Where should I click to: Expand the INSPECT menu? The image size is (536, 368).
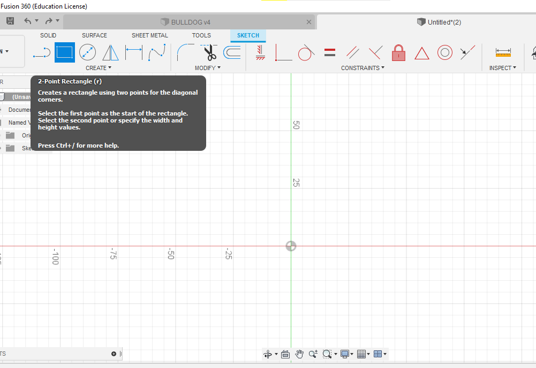coord(502,68)
